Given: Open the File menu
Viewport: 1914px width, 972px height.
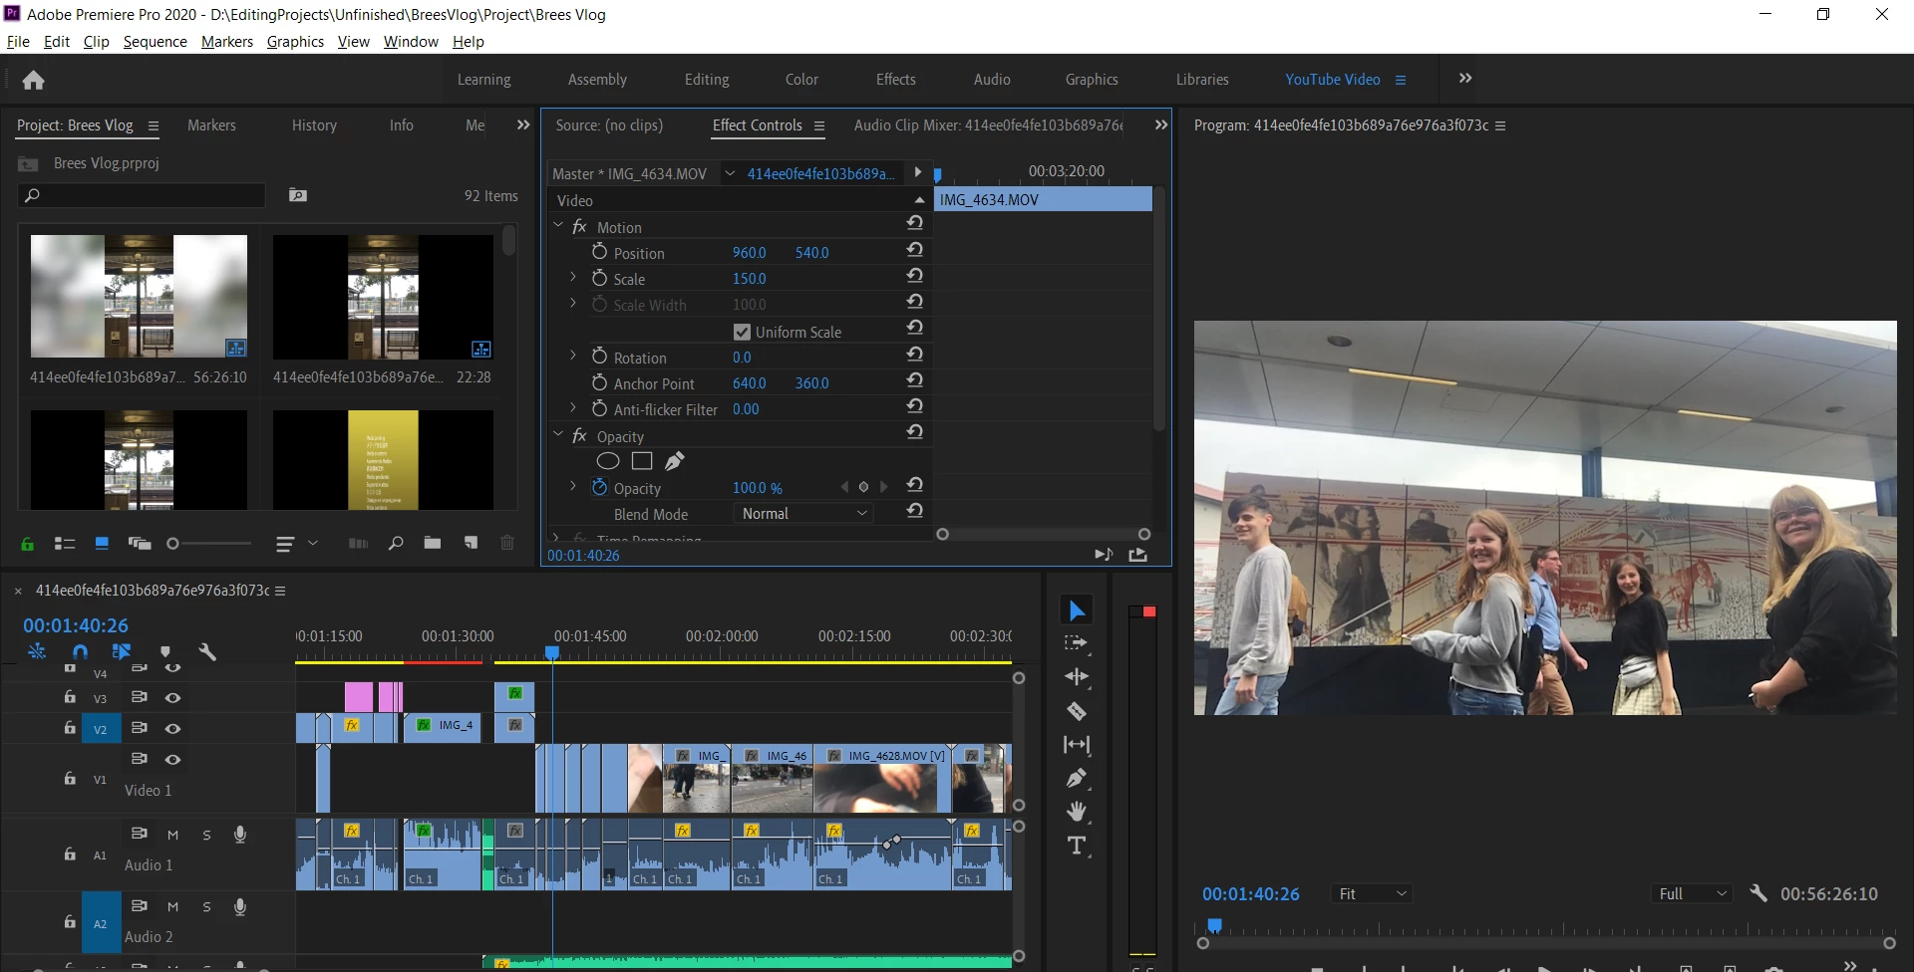Looking at the screenshot, I should pyautogui.click(x=18, y=42).
